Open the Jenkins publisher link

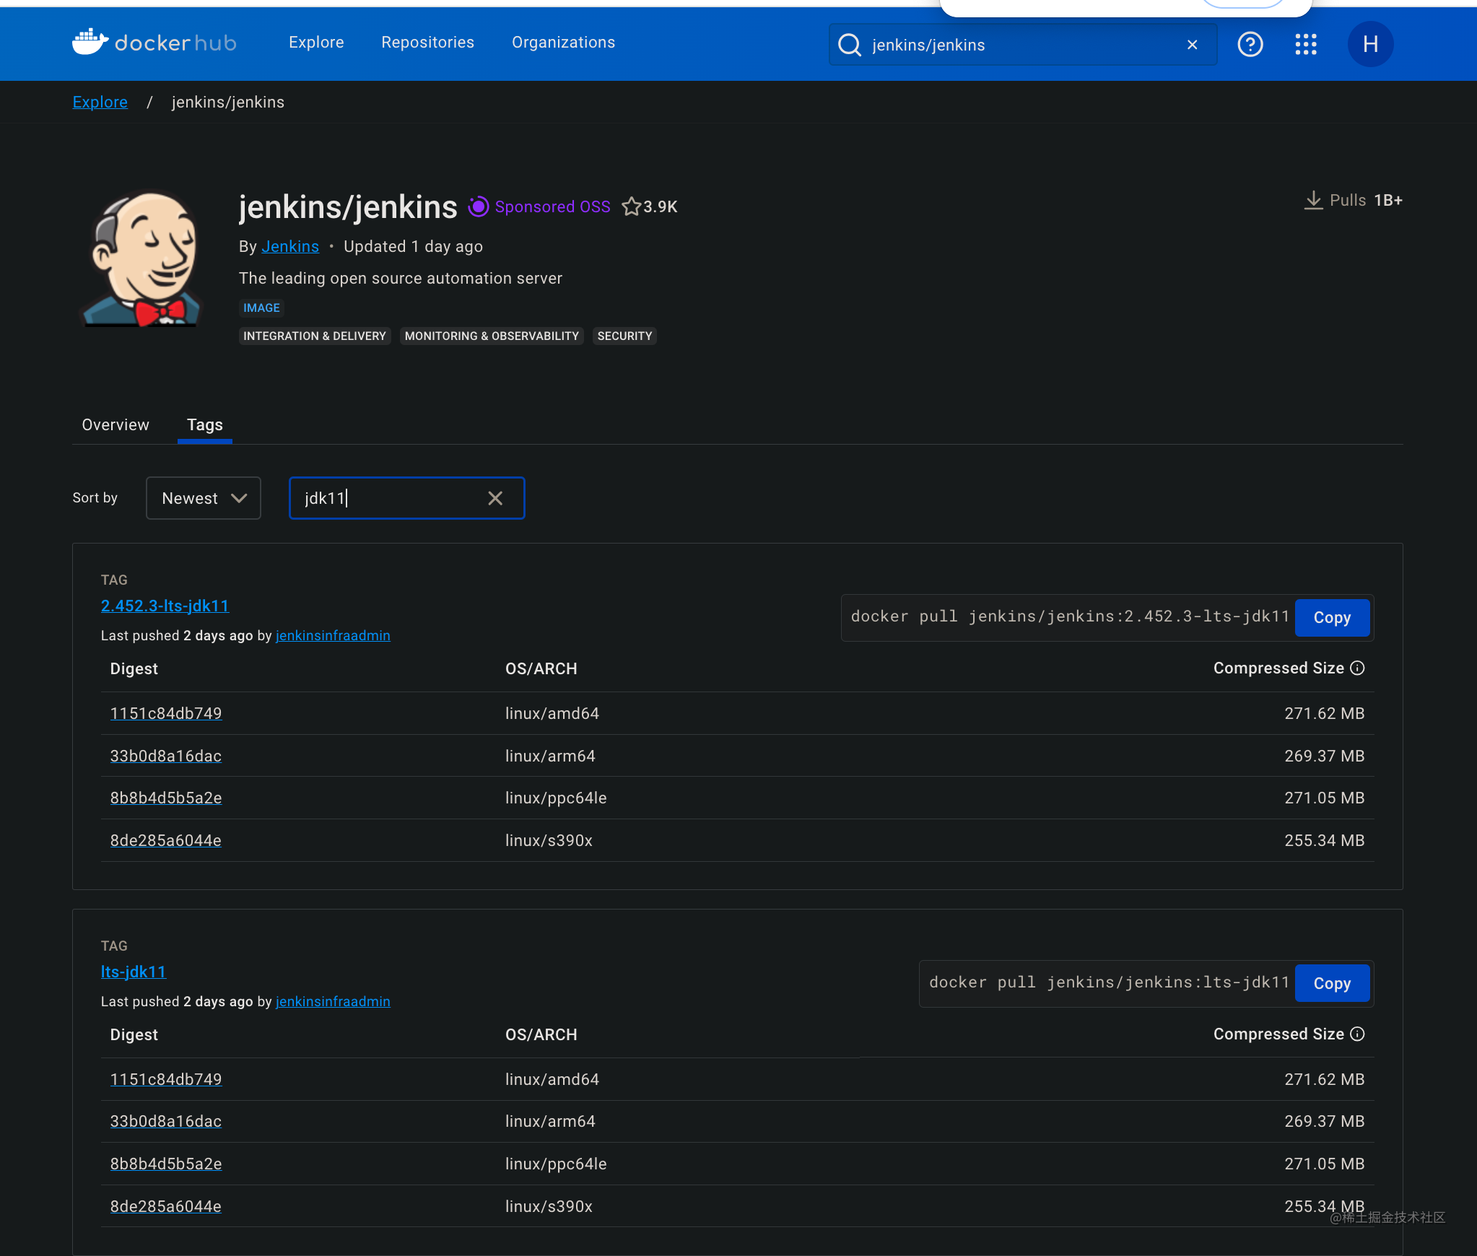point(290,246)
